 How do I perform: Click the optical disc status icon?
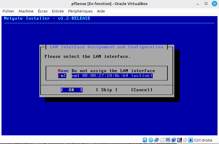coord(151,140)
